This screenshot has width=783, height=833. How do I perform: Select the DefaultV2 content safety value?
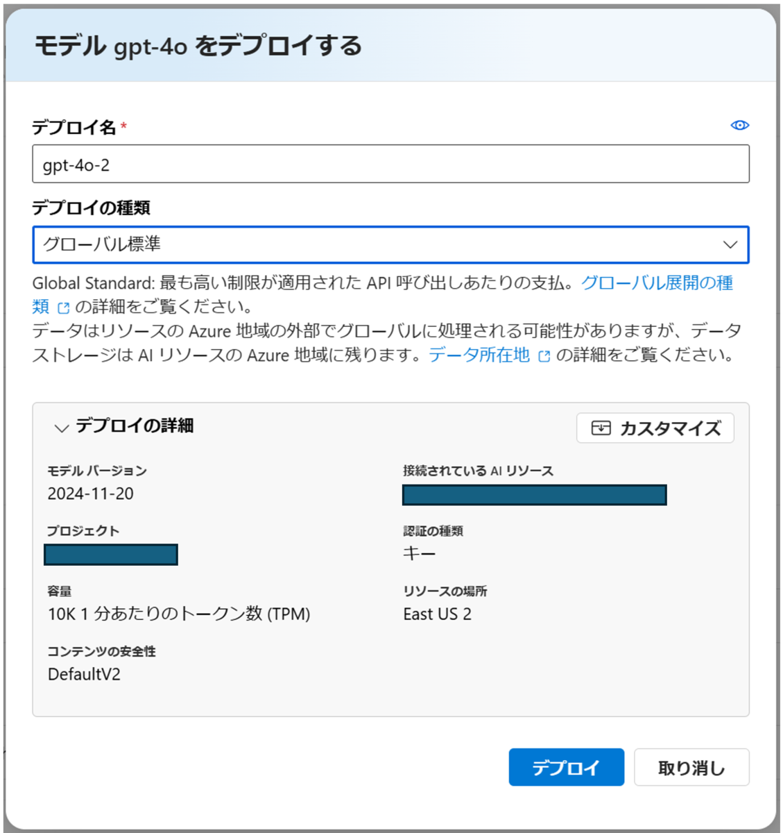pos(84,674)
